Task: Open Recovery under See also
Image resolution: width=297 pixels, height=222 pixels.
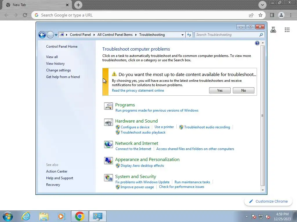Action: (x=53, y=185)
